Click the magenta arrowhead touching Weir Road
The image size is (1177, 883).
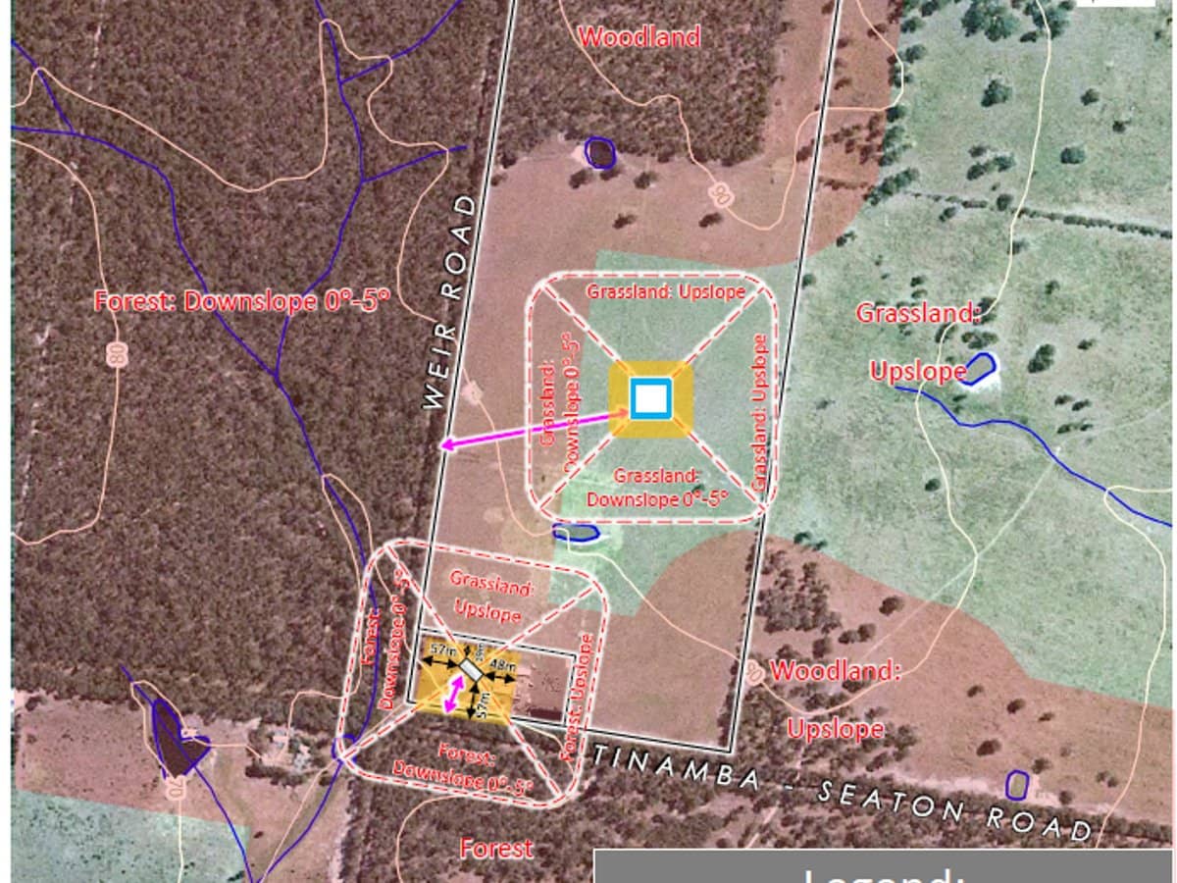[446, 445]
